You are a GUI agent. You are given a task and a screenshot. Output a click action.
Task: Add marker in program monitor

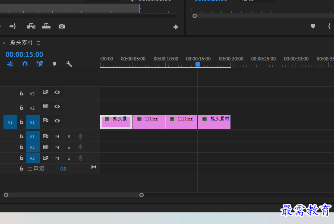click(313, 26)
